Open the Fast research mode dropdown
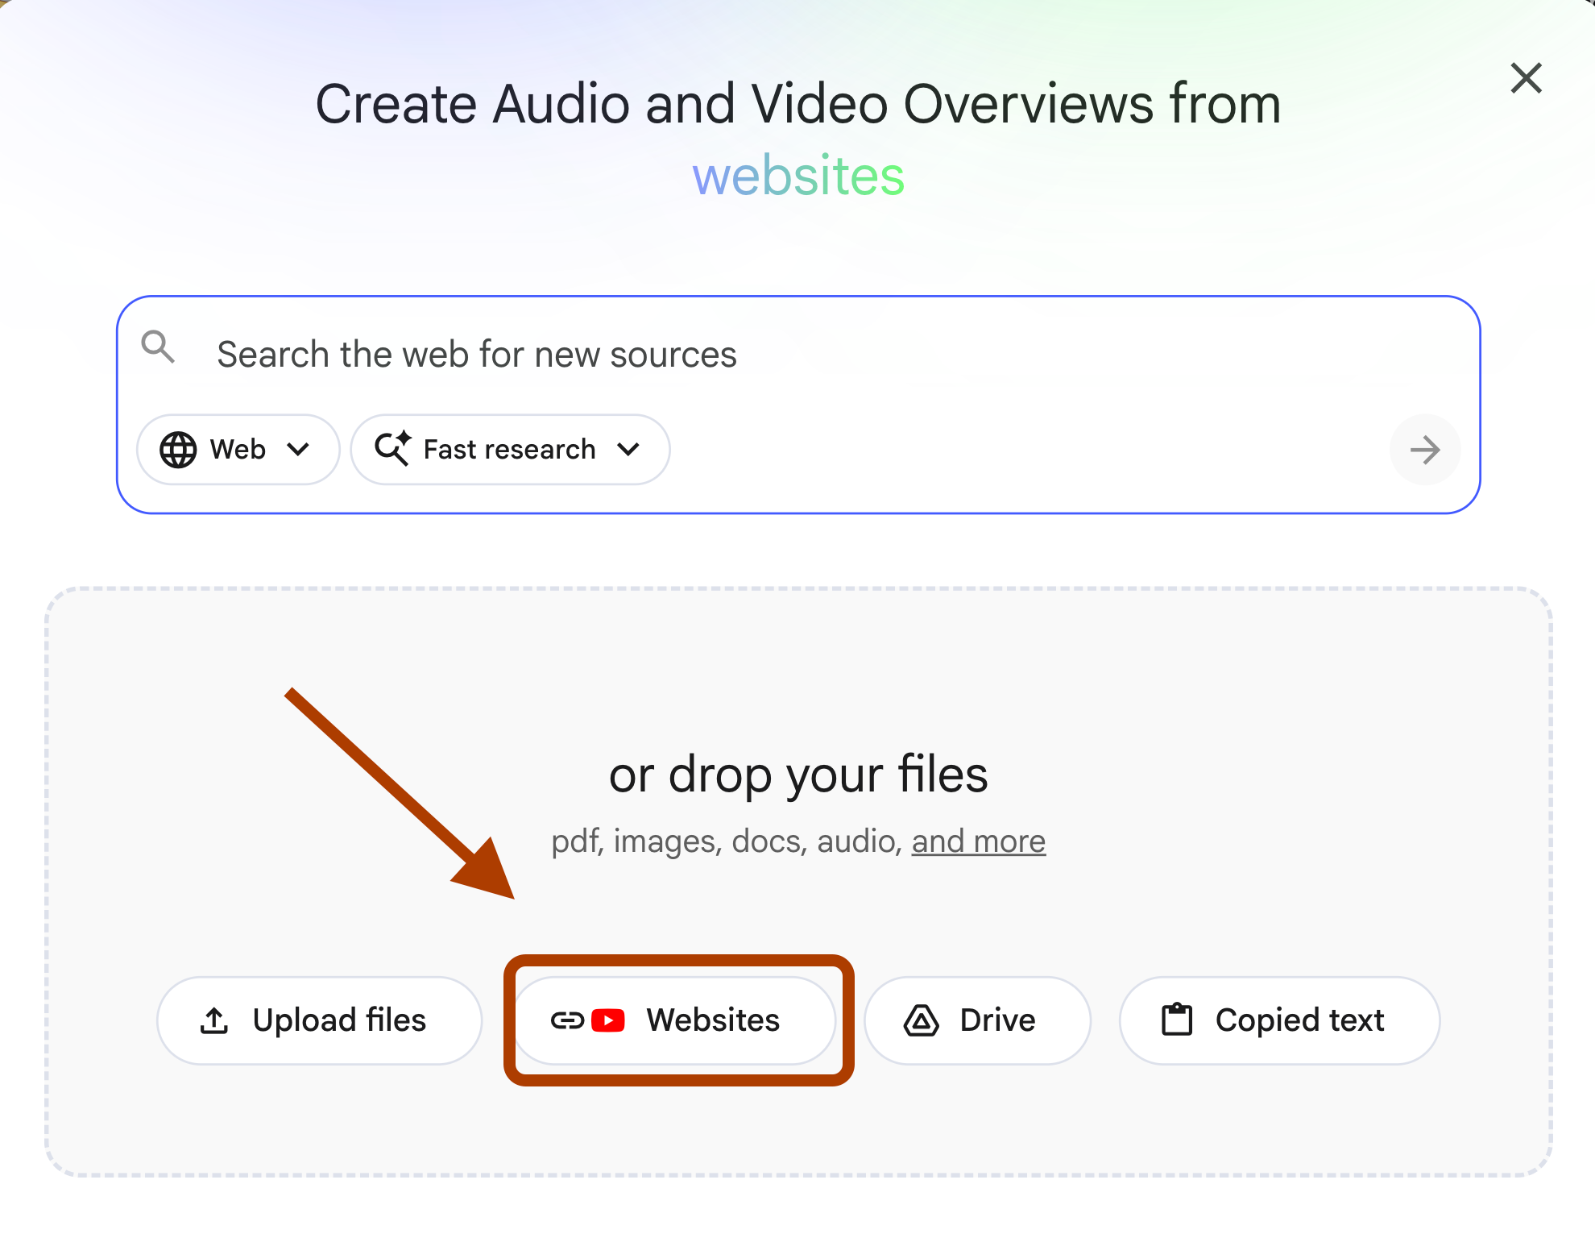Screen dimensions: 1595x1238 pyautogui.click(x=509, y=450)
